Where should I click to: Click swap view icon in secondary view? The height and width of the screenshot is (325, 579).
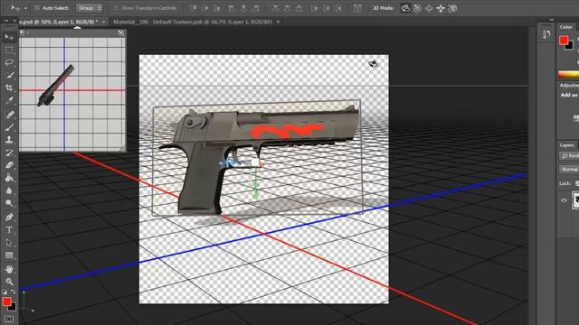(121, 32)
